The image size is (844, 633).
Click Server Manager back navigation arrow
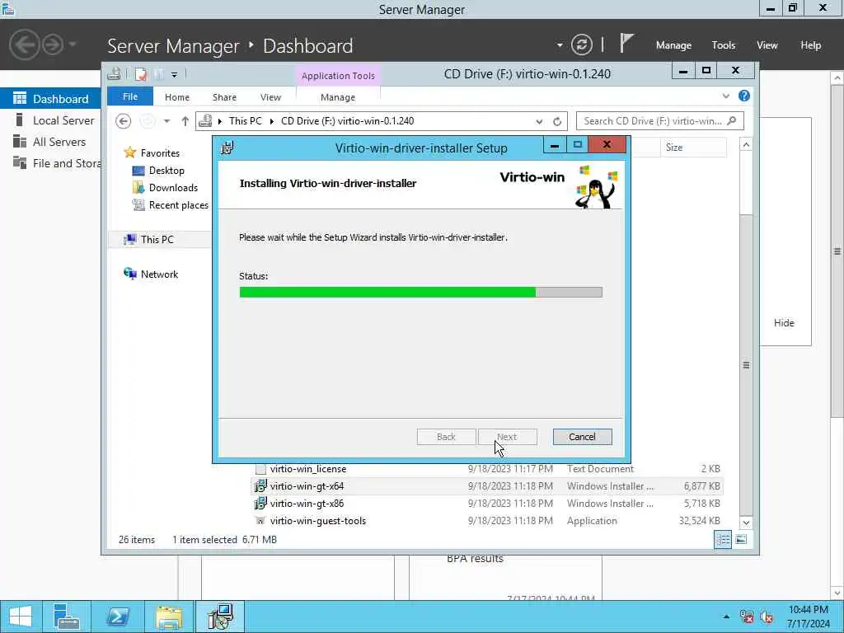click(24, 45)
